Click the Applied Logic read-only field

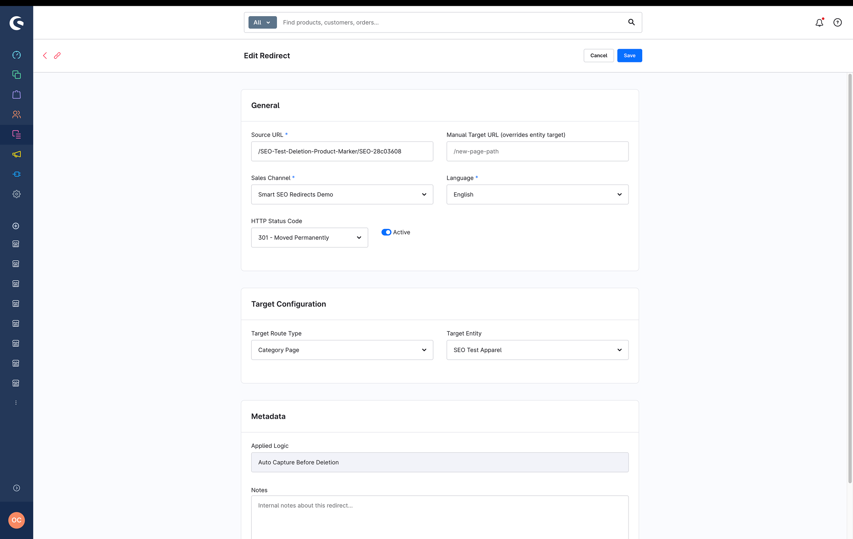tap(440, 462)
